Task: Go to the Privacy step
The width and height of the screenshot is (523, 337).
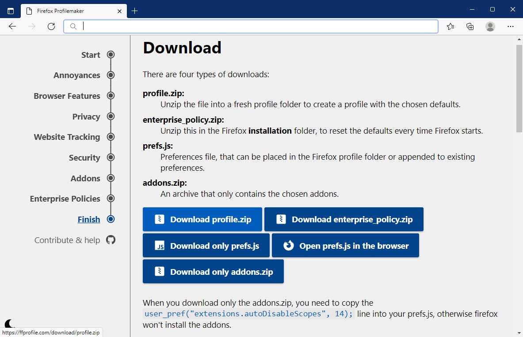Action: [x=86, y=117]
